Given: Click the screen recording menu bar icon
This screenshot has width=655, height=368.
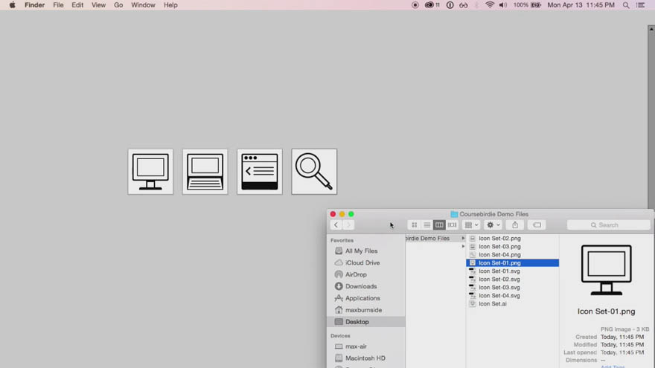Looking at the screenshot, I should [x=415, y=5].
